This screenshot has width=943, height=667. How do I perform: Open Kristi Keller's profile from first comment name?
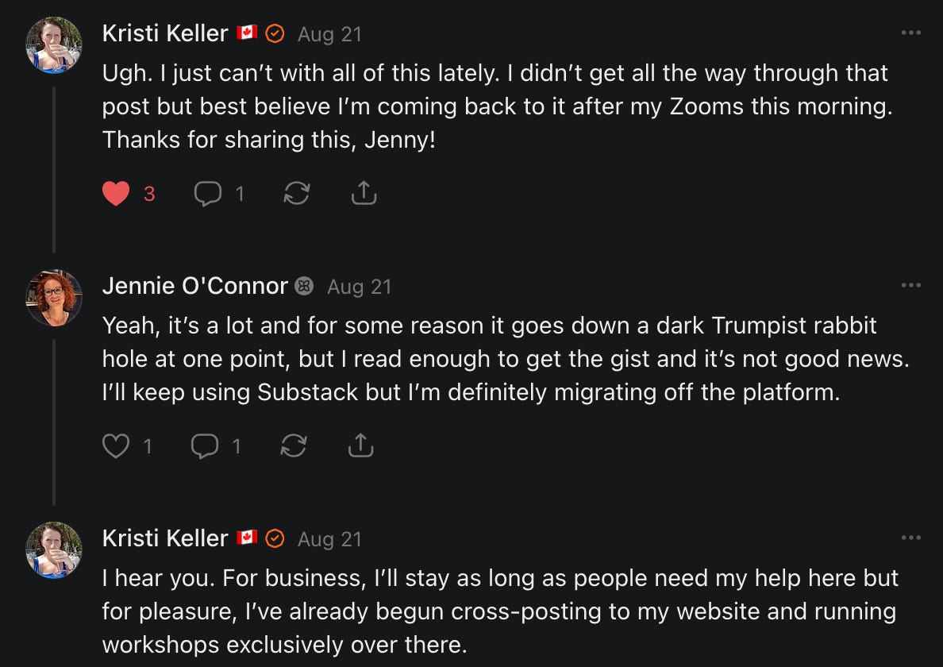[165, 33]
